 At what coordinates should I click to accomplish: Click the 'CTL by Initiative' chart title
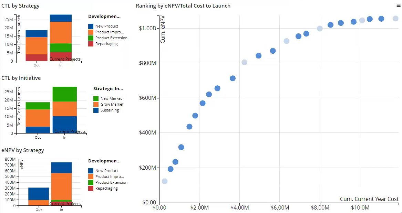click(x=21, y=78)
